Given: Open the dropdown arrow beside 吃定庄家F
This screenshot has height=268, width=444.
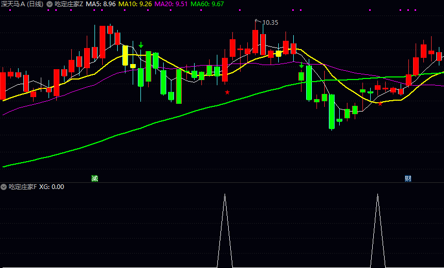Looking at the screenshot, I should pyautogui.click(x=4, y=187).
